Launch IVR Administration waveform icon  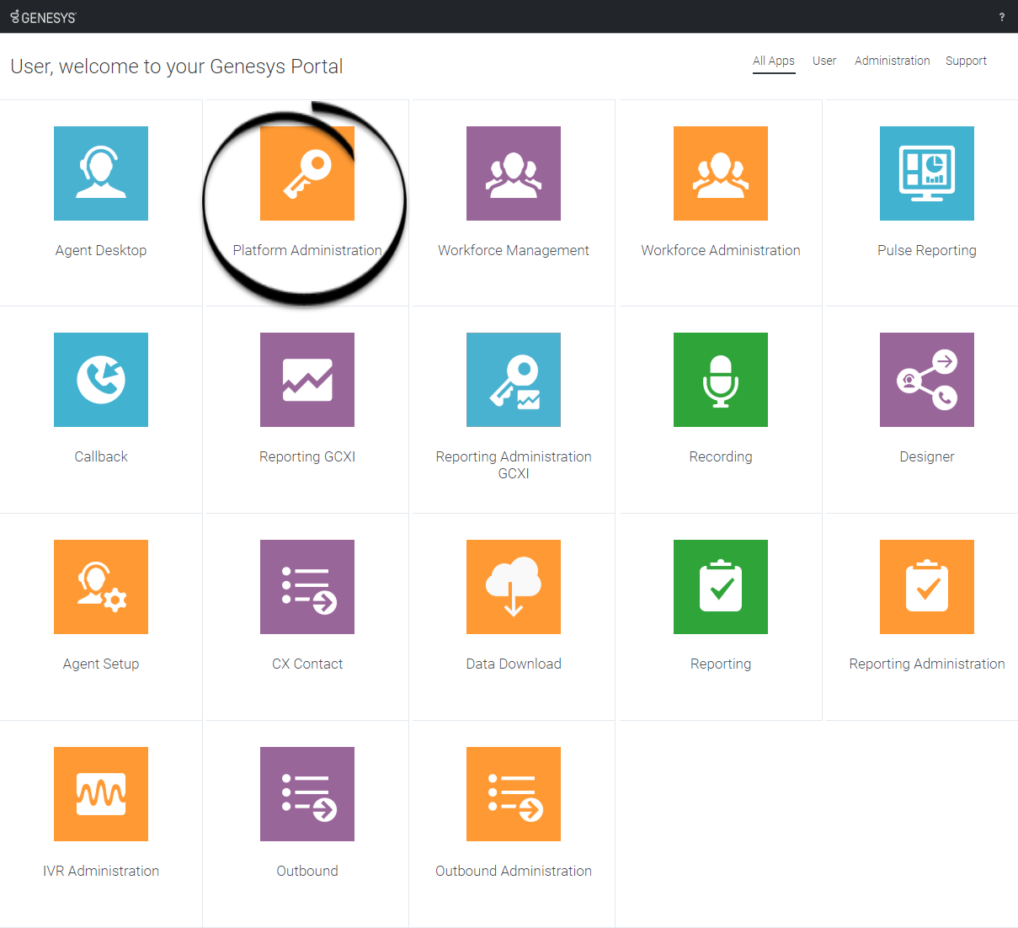coord(101,794)
